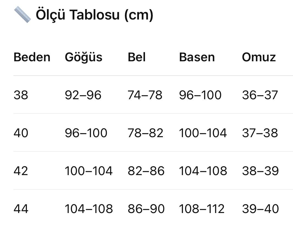Click the Omuz column header
The width and height of the screenshot is (293, 235).
click(259, 57)
